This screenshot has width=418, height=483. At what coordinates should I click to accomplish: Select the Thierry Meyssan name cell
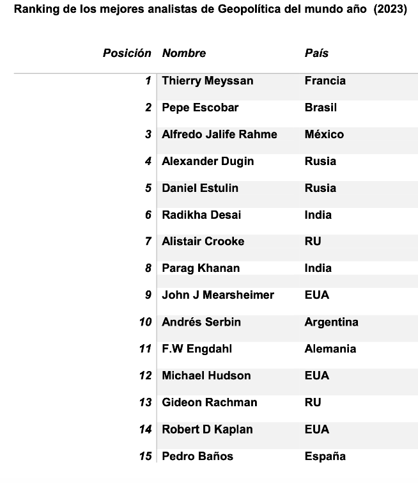[207, 81]
